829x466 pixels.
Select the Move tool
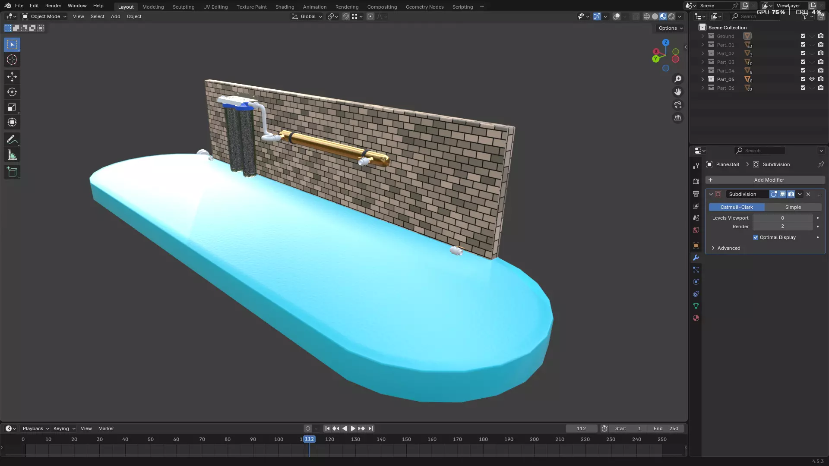click(12, 77)
